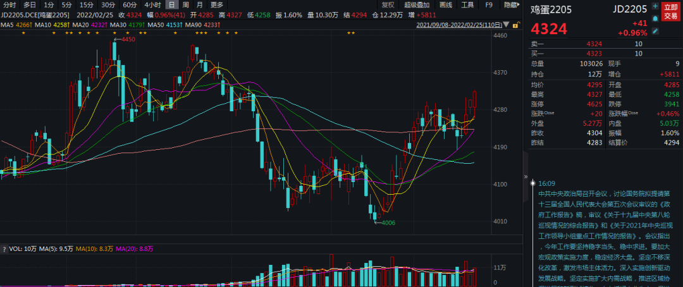Image resolution: width=683 pixels, height=287 pixels.
Task: Click the large 4324 last price
Action: 549,29
